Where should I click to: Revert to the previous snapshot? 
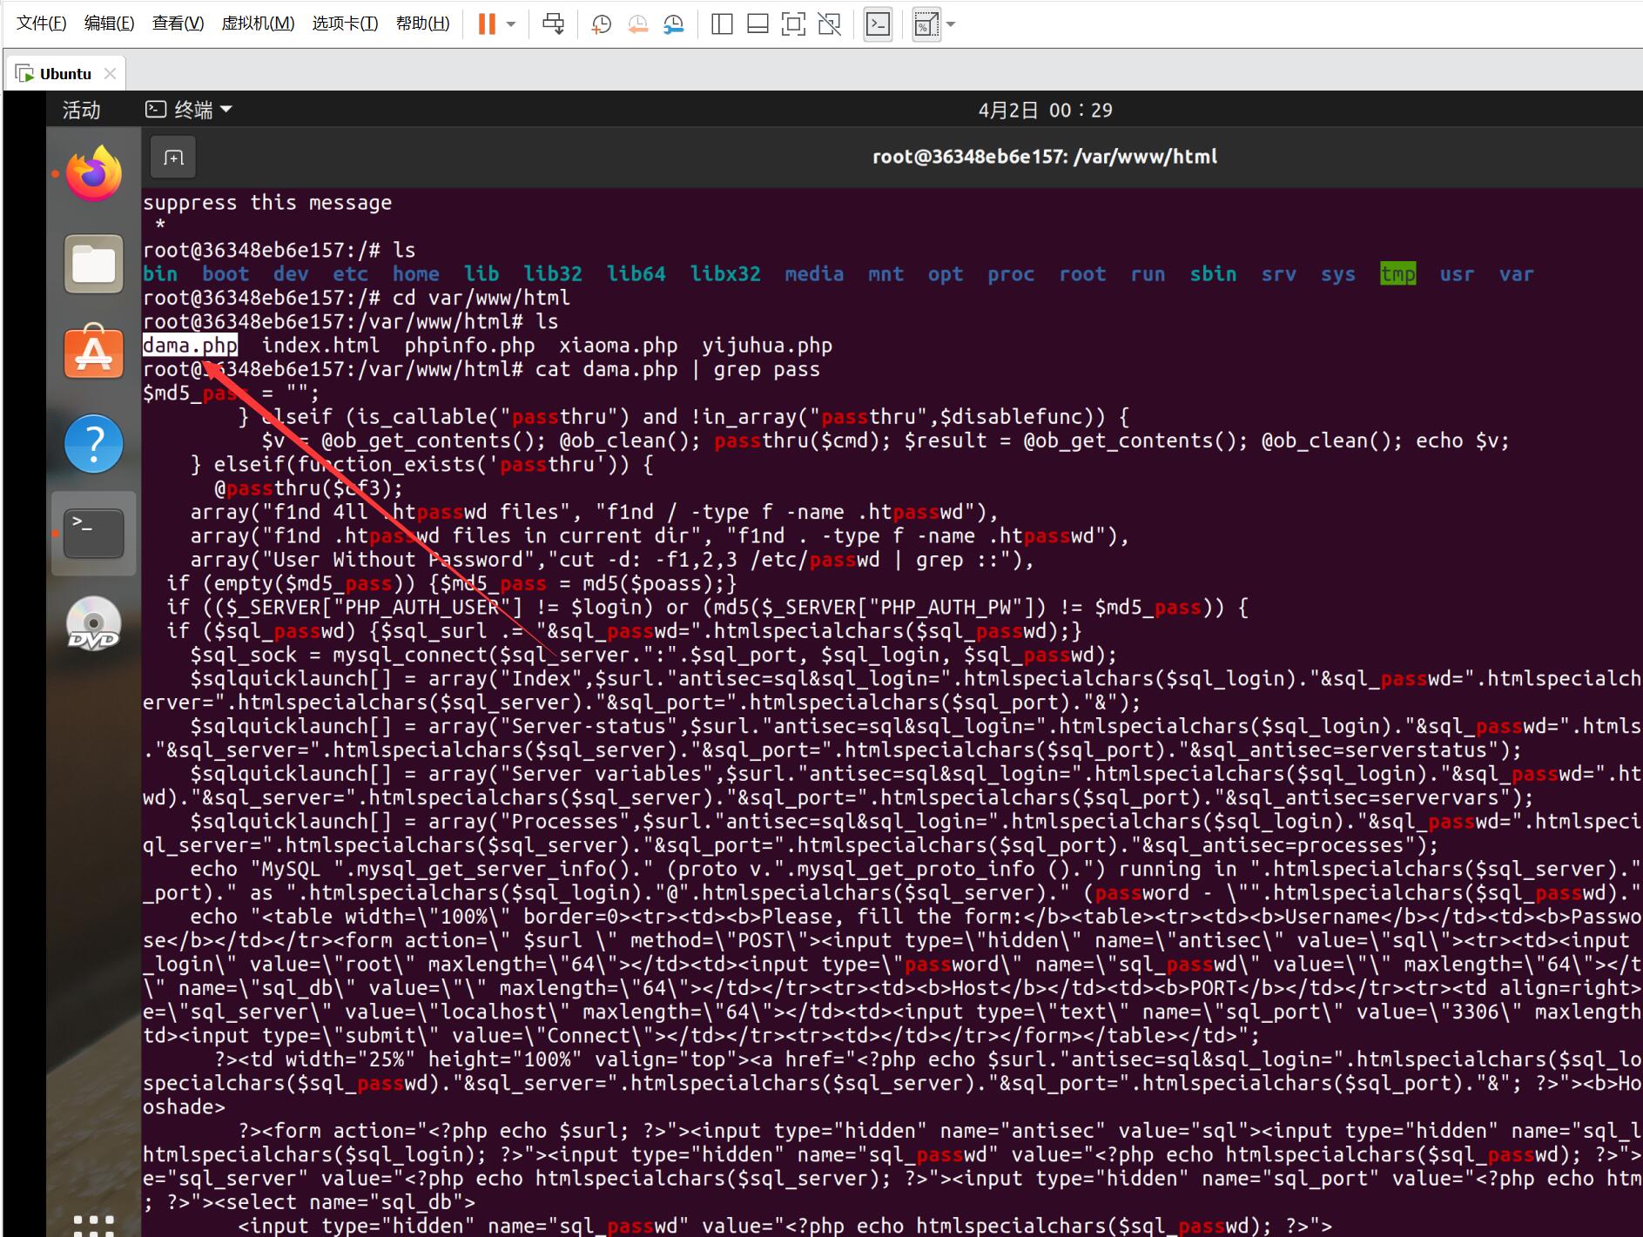(637, 24)
